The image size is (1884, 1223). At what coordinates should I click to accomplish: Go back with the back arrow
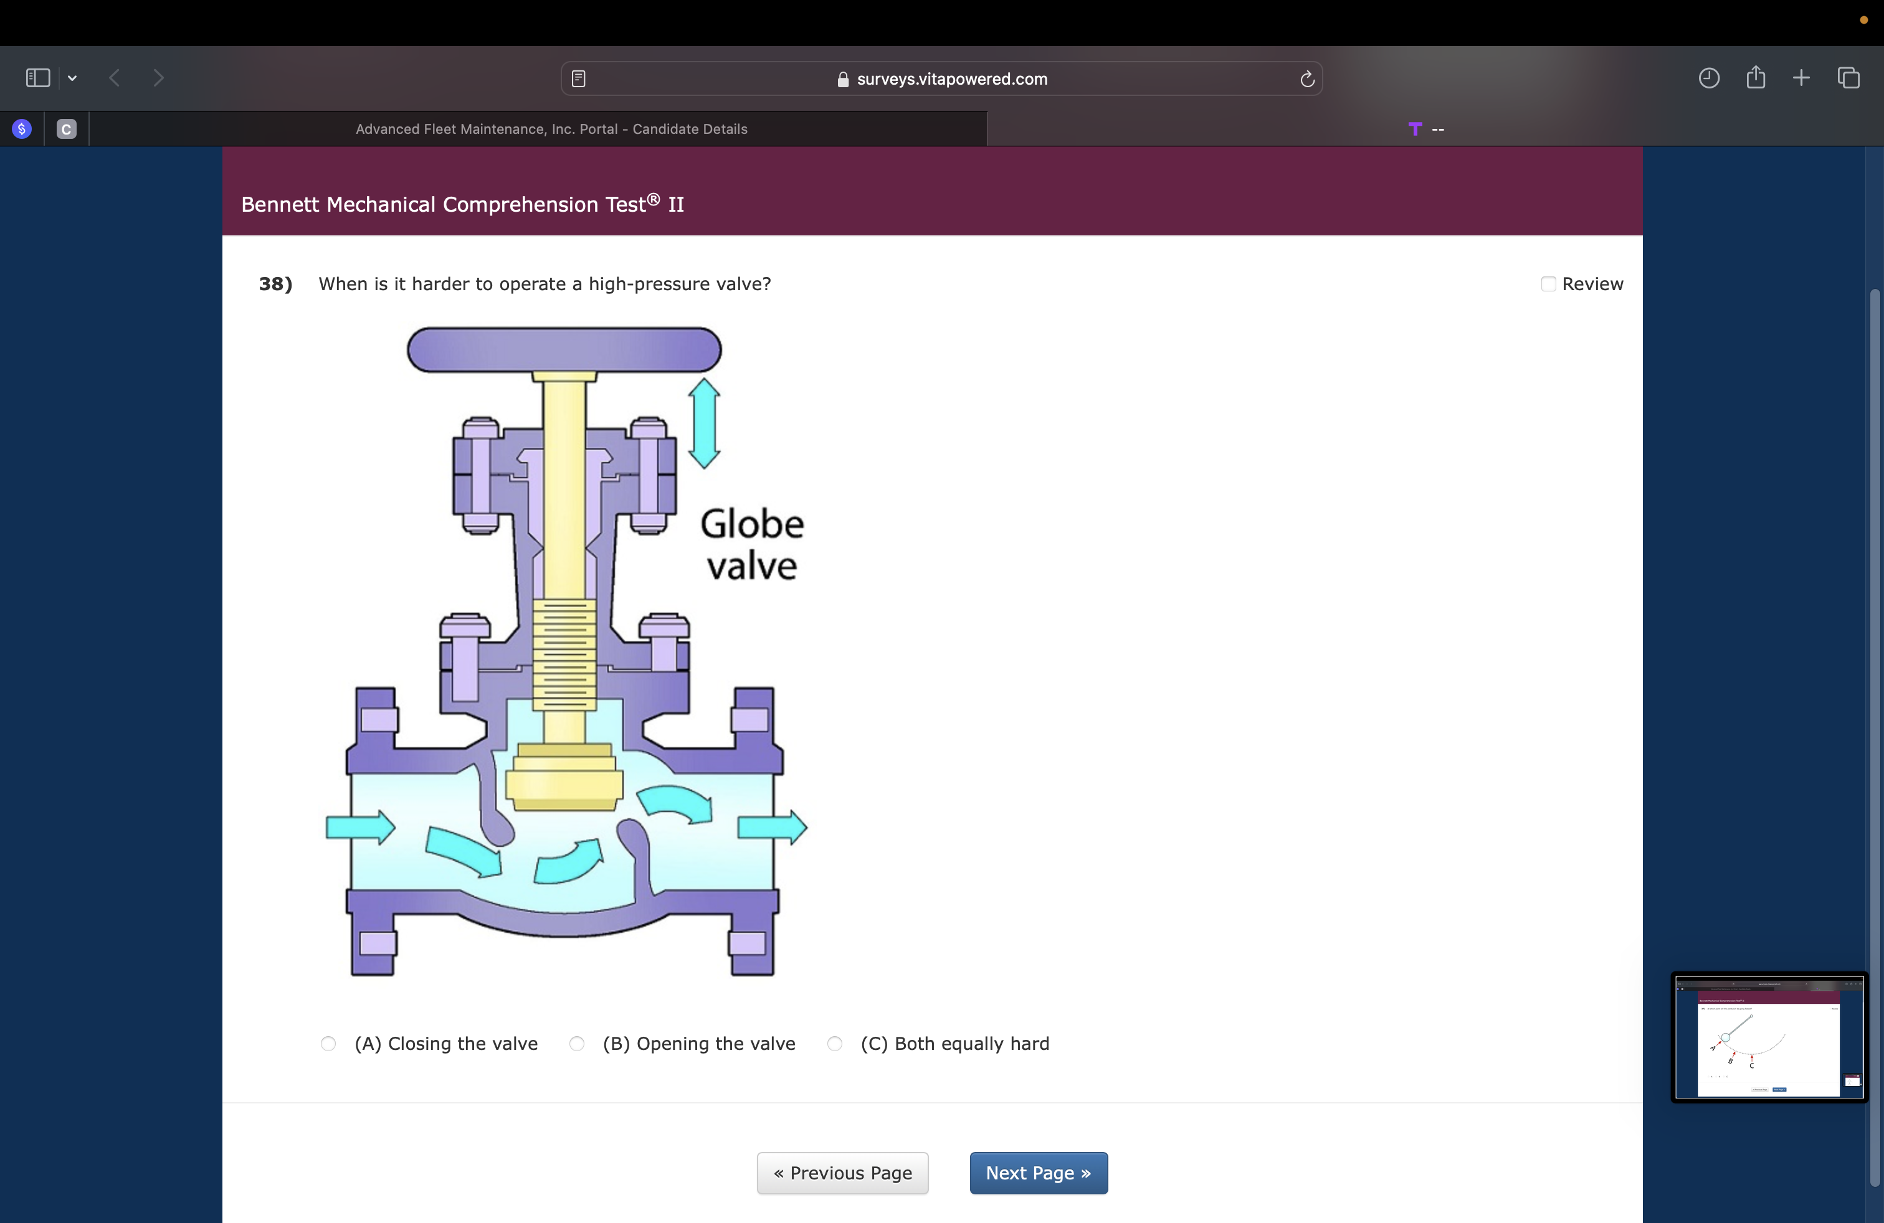[x=115, y=77]
